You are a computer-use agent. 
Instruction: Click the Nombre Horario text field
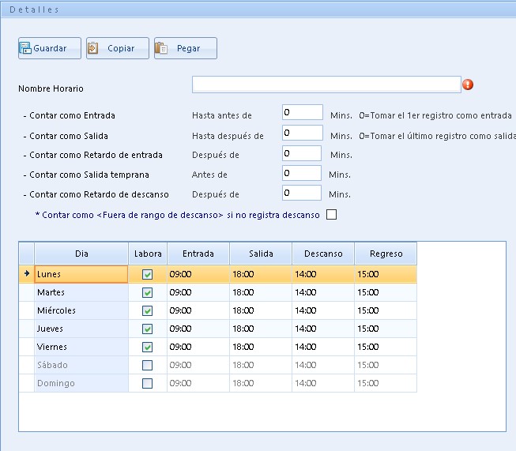click(x=326, y=85)
